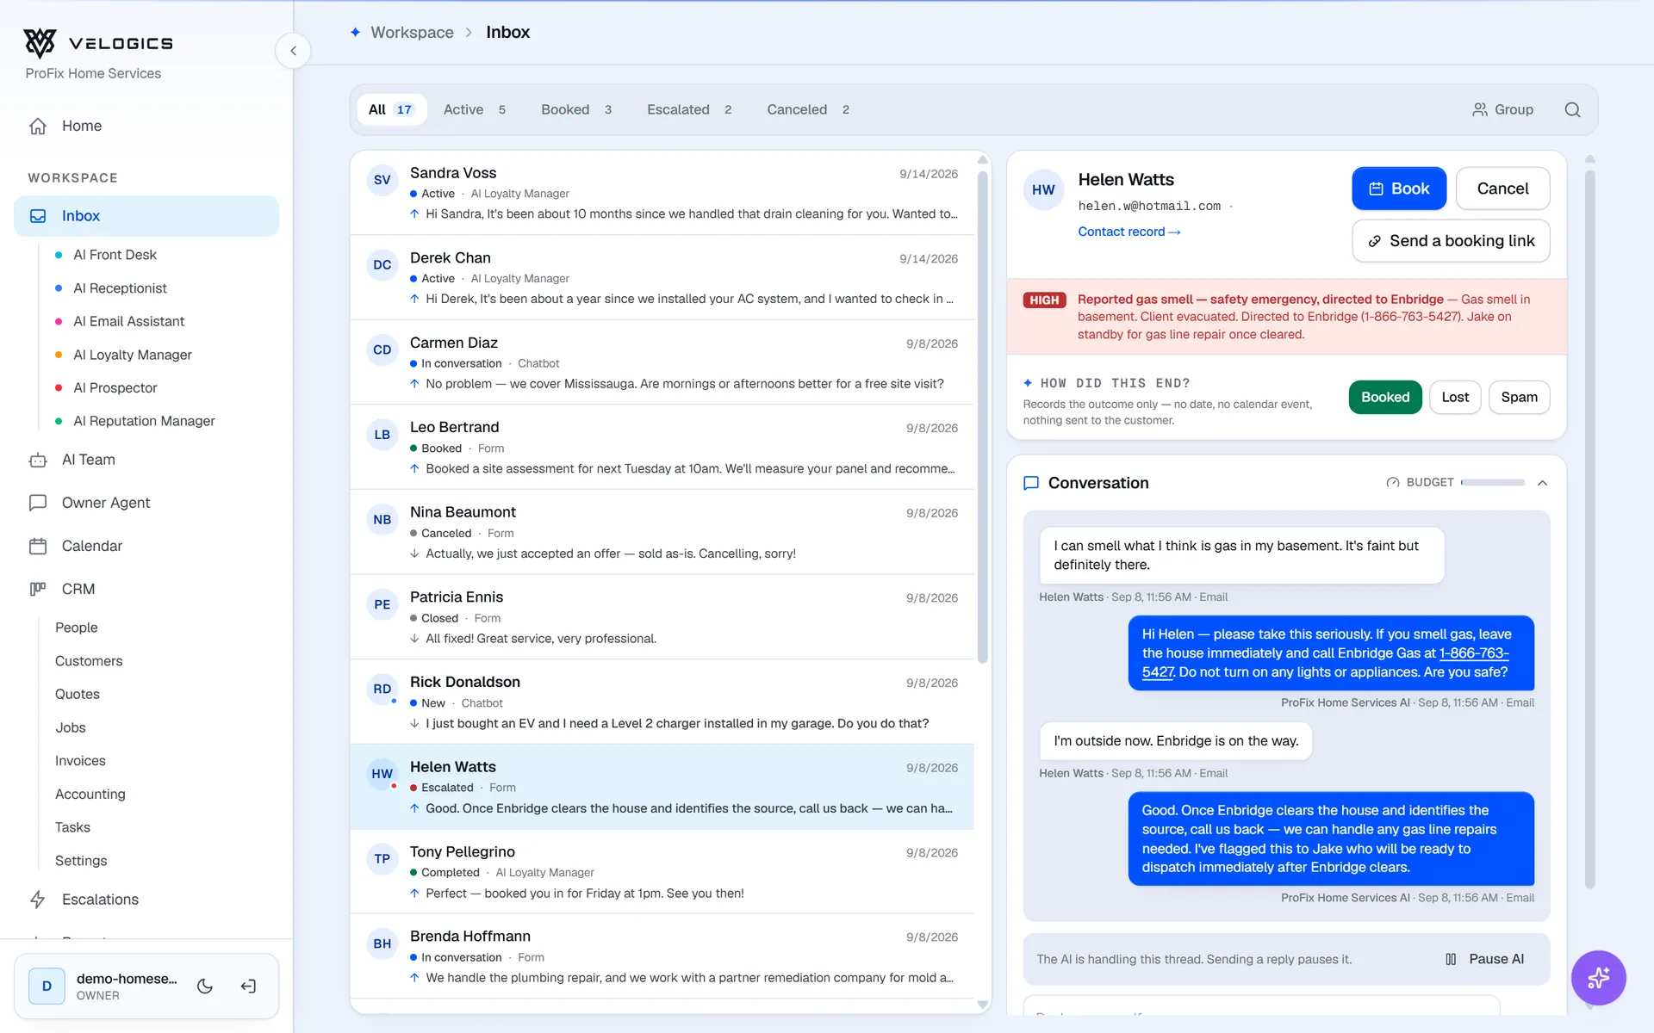Click the demo-homese owner avatar
The height and width of the screenshot is (1033, 1654).
[x=47, y=987]
